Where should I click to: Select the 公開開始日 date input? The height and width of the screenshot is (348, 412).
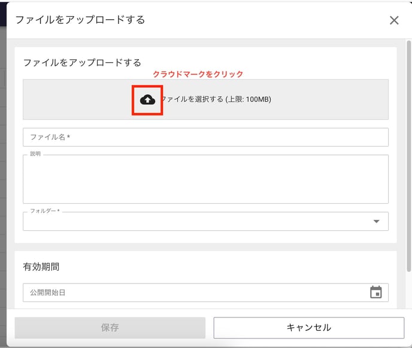(x=205, y=292)
